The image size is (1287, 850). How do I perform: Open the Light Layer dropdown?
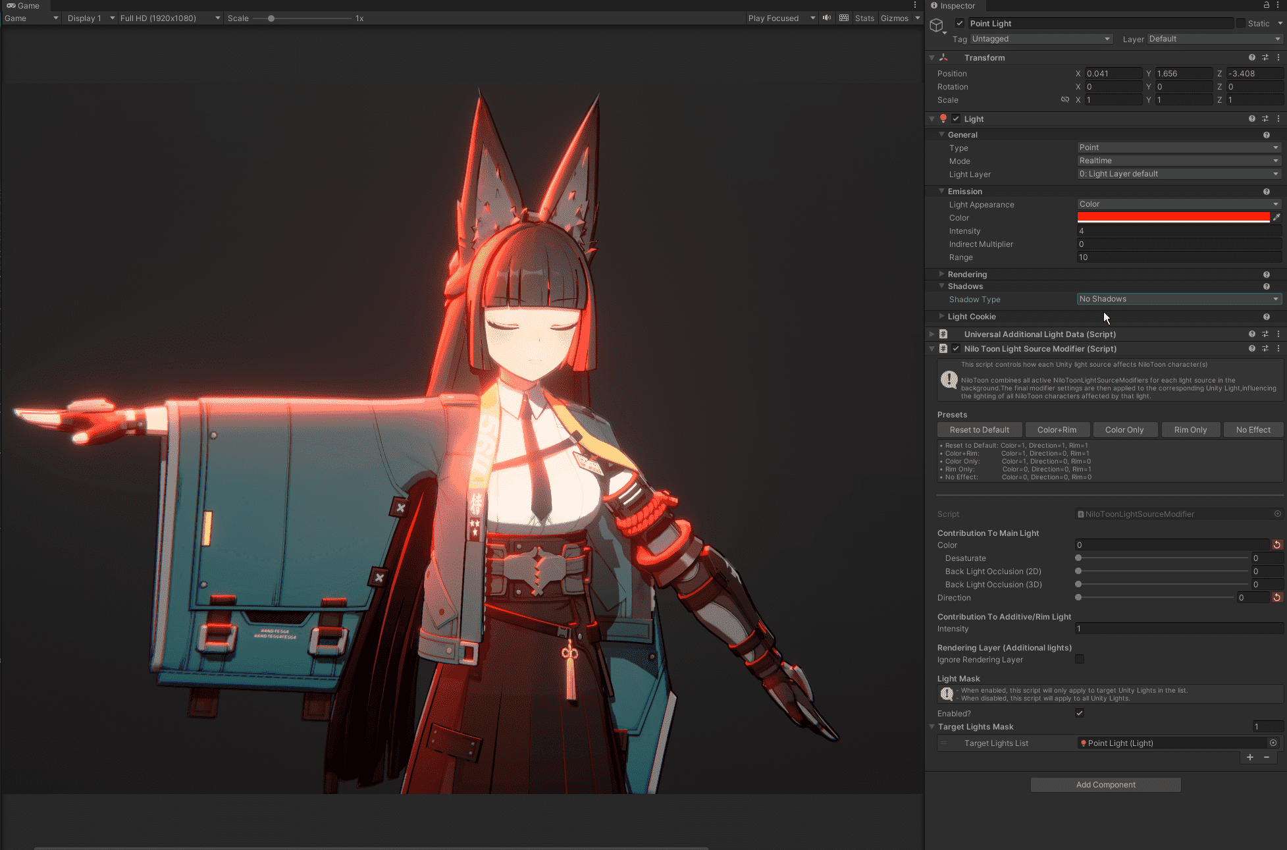click(x=1179, y=174)
